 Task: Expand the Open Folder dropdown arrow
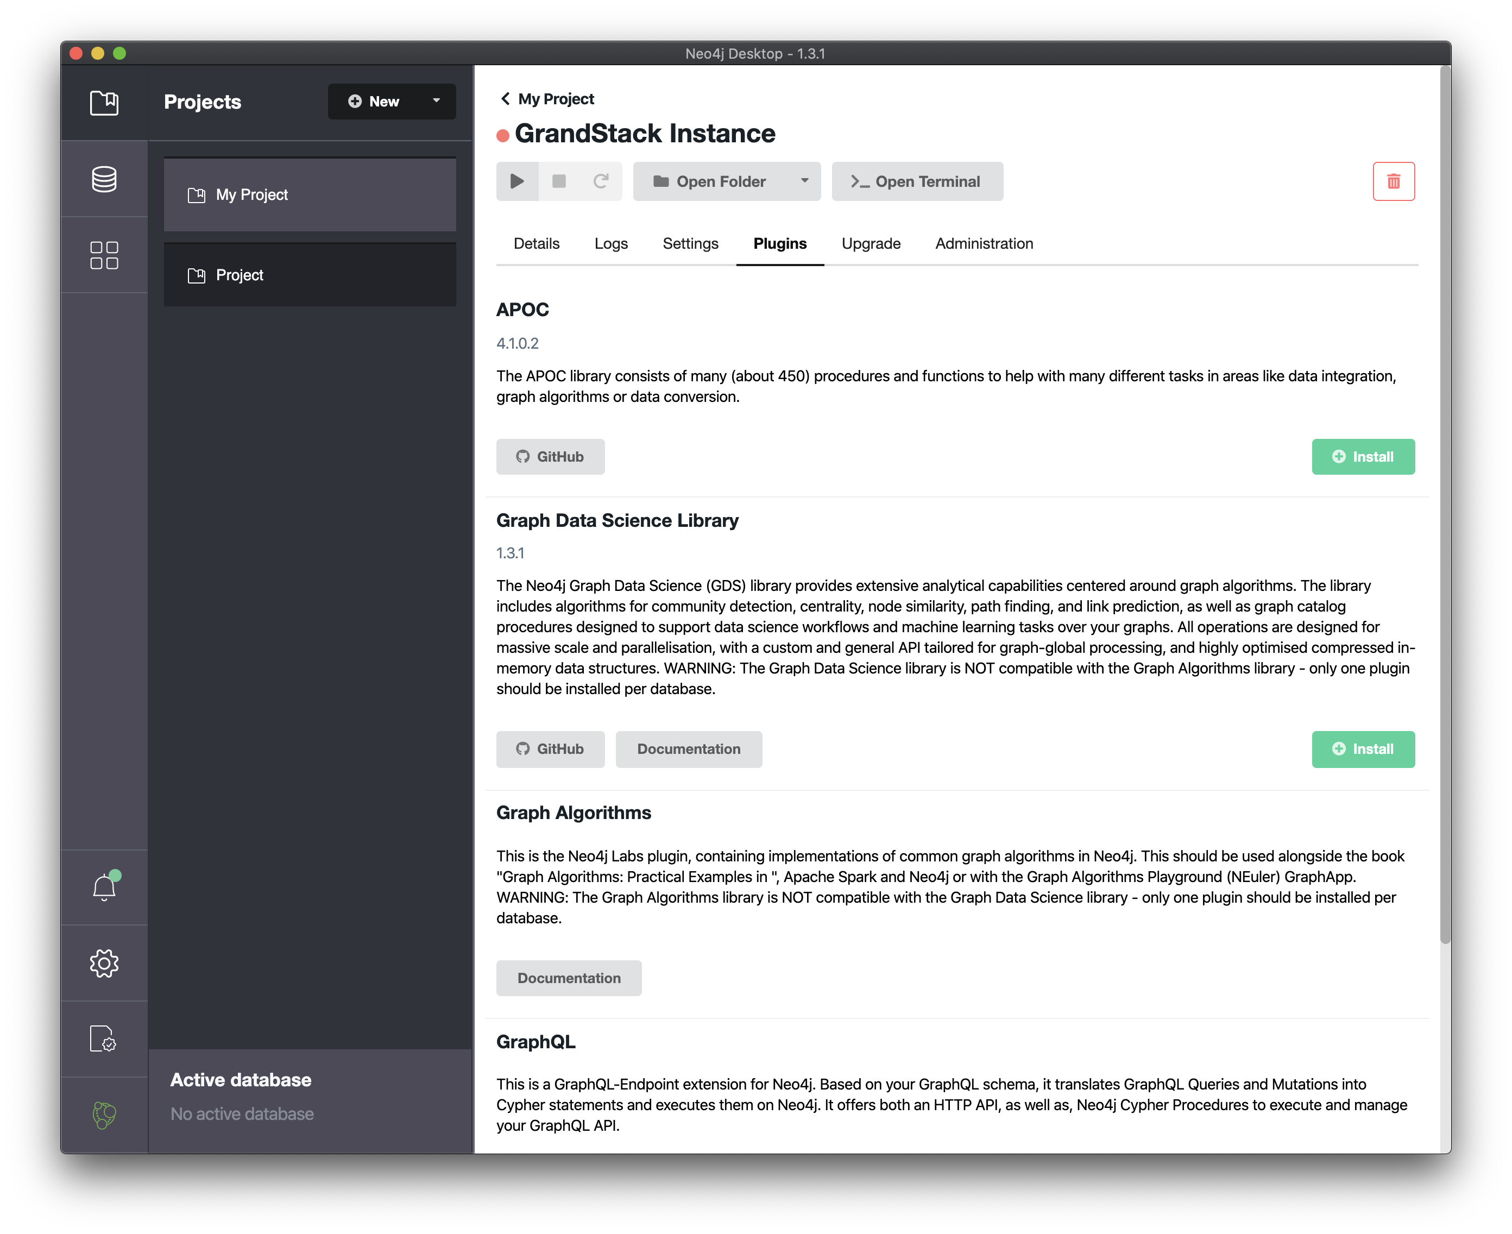pos(804,181)
